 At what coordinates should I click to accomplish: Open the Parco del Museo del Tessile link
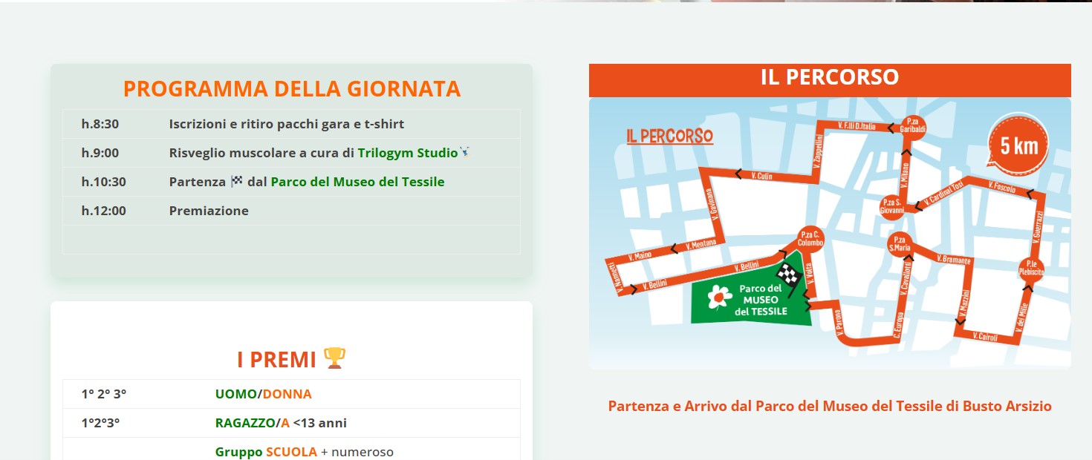pos(357,182)
